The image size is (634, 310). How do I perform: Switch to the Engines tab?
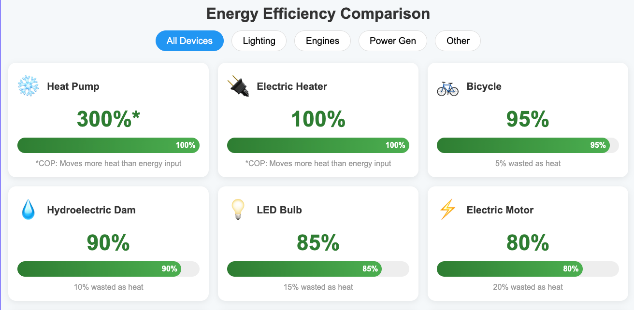(322, 41)
